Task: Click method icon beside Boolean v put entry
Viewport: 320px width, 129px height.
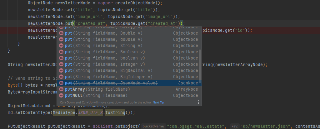Action: (x=61, y=52)
